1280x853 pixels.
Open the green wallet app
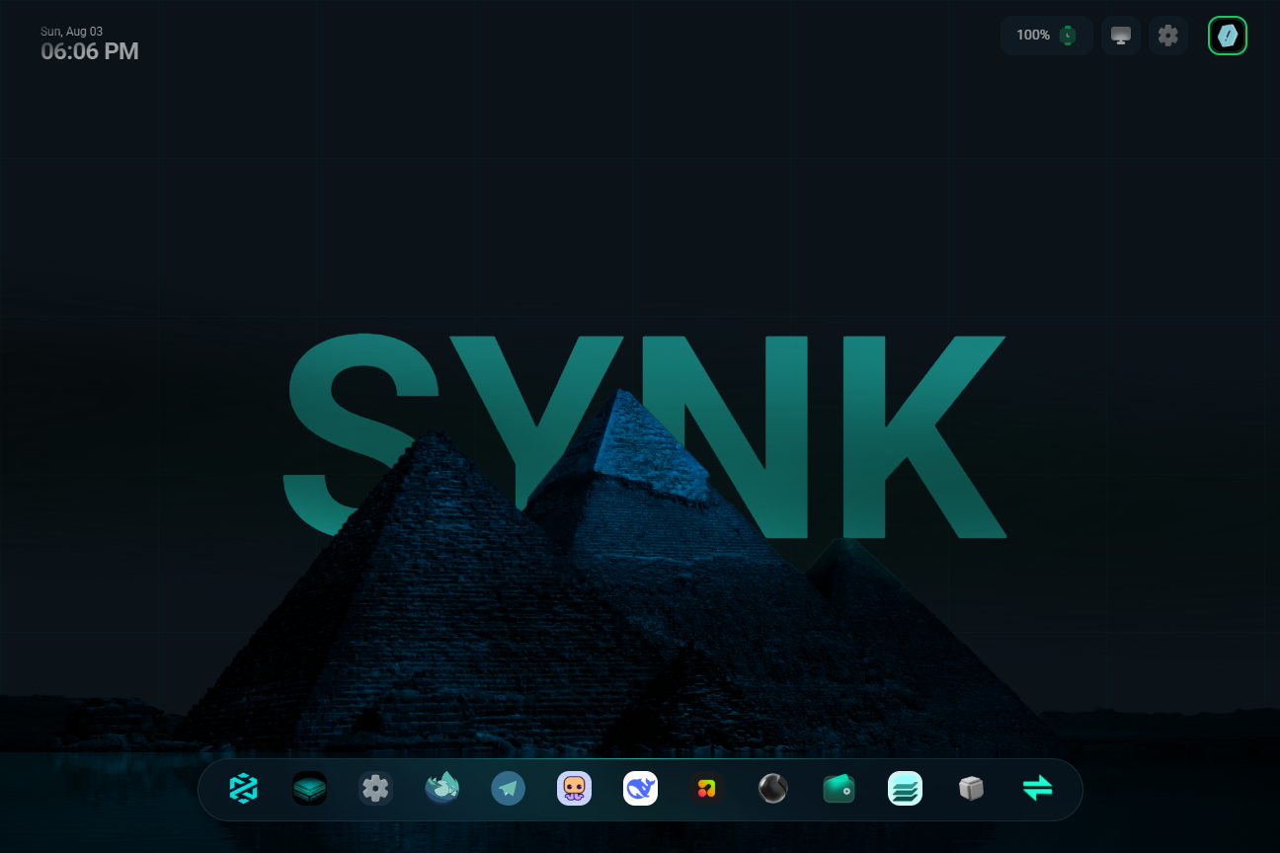tap(839, 788)
